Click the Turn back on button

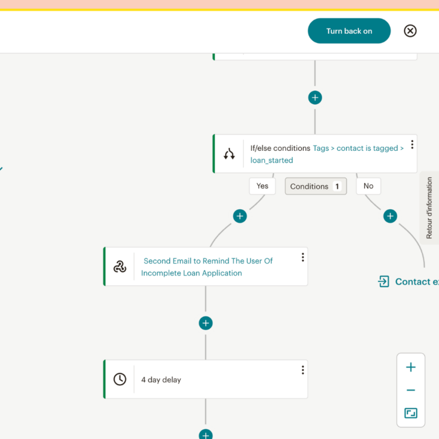coord(349,31)
